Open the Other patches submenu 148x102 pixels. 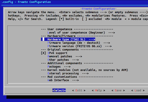[63, 60]
